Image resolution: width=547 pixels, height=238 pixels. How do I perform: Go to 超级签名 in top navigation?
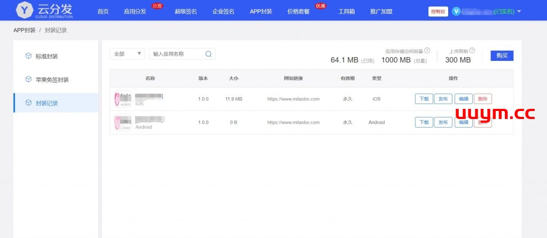tap(186, 11)
